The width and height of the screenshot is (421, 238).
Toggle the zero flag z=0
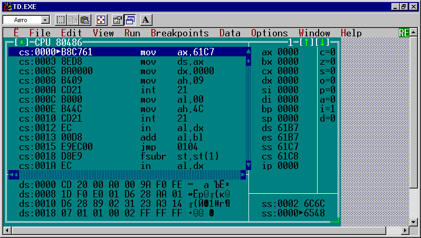coord(328,62)
